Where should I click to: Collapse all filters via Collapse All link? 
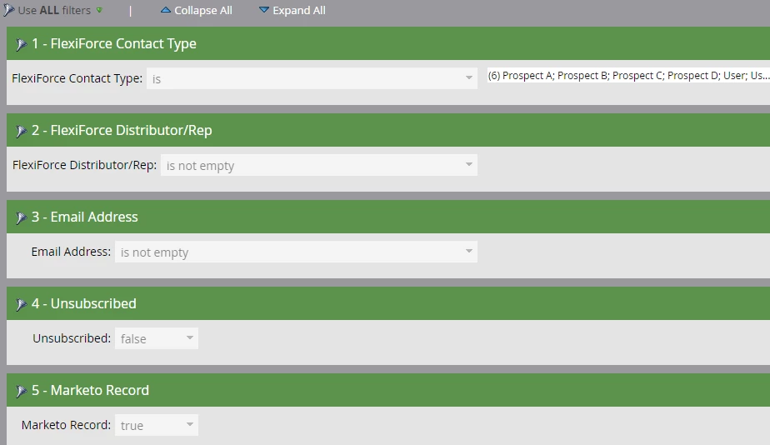[203, 10]
